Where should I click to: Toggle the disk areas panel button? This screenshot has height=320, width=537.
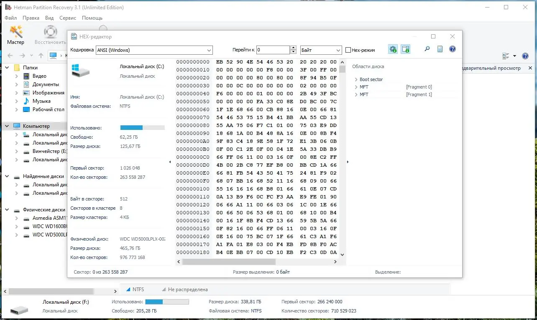point(405,49)
